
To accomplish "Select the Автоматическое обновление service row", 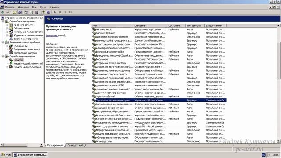I will tap(159, 37).
